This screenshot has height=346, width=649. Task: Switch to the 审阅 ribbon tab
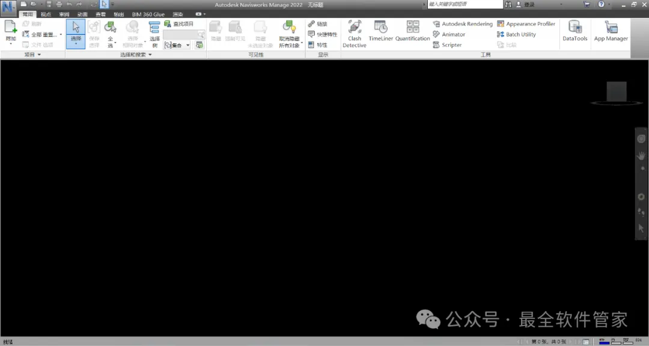(x=64, y=14)
